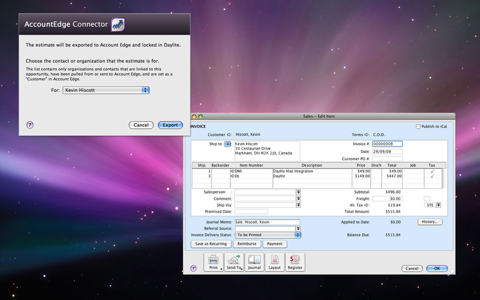Click the Print toolbar icon
This screenshot has height=300, width=480.
coord(214,262)
